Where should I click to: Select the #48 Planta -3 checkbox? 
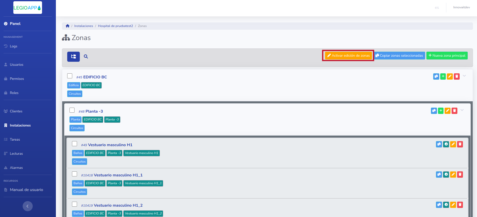72,110
